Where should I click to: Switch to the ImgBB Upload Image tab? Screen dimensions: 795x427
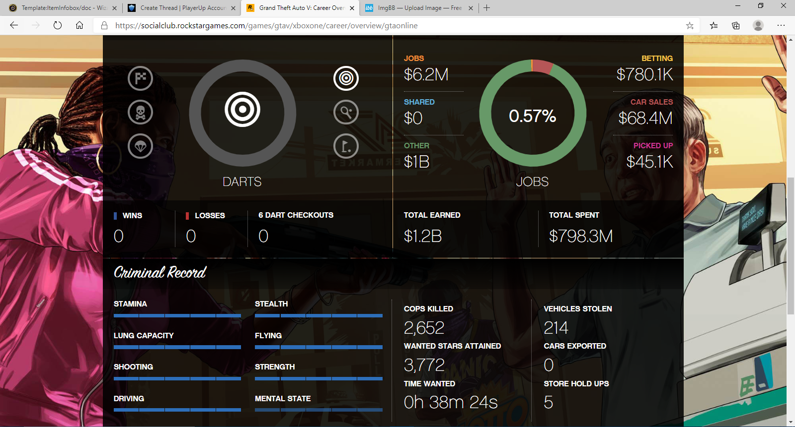(x=419, y=8)
